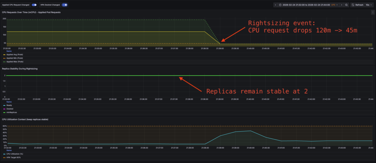The image size is (376, 163).
Task: Shift time range forward with right arrow
Action: pyautogui.click(x=341, y=5)
